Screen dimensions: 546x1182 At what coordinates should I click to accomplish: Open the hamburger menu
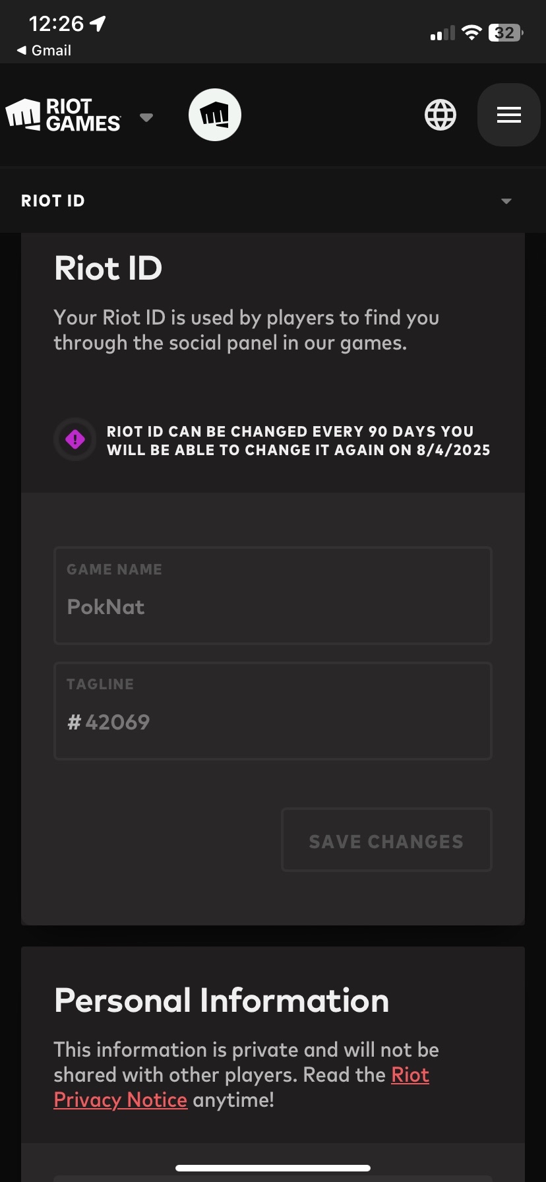coord(508,115)
